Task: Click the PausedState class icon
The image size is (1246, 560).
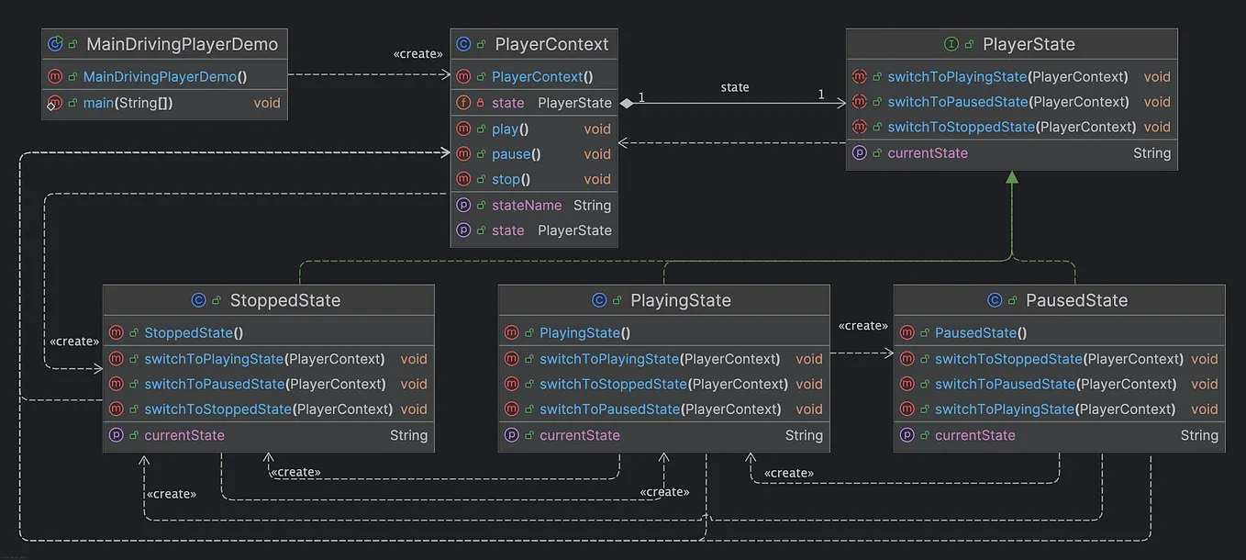Action: pyautogui.click(x=995, y=300)
